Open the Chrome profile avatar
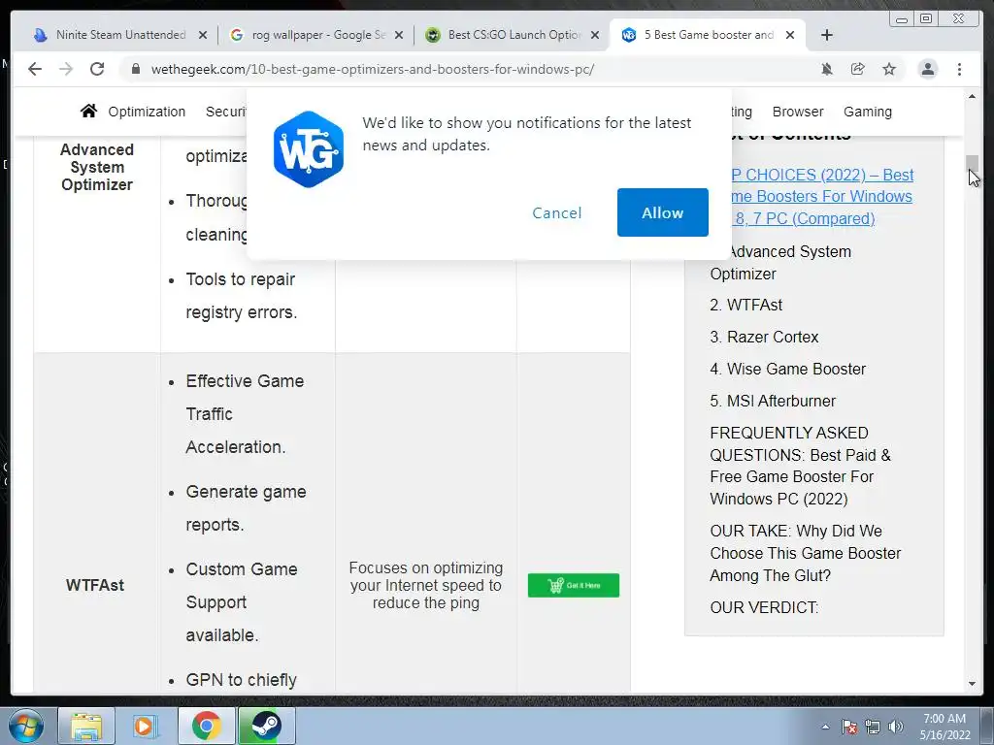Viewport: 994px width, 745px height. coord(927,69)
